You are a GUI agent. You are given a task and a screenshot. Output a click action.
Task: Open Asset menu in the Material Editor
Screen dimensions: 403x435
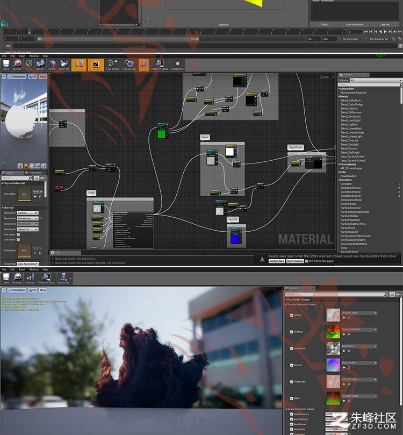[22, 56]
